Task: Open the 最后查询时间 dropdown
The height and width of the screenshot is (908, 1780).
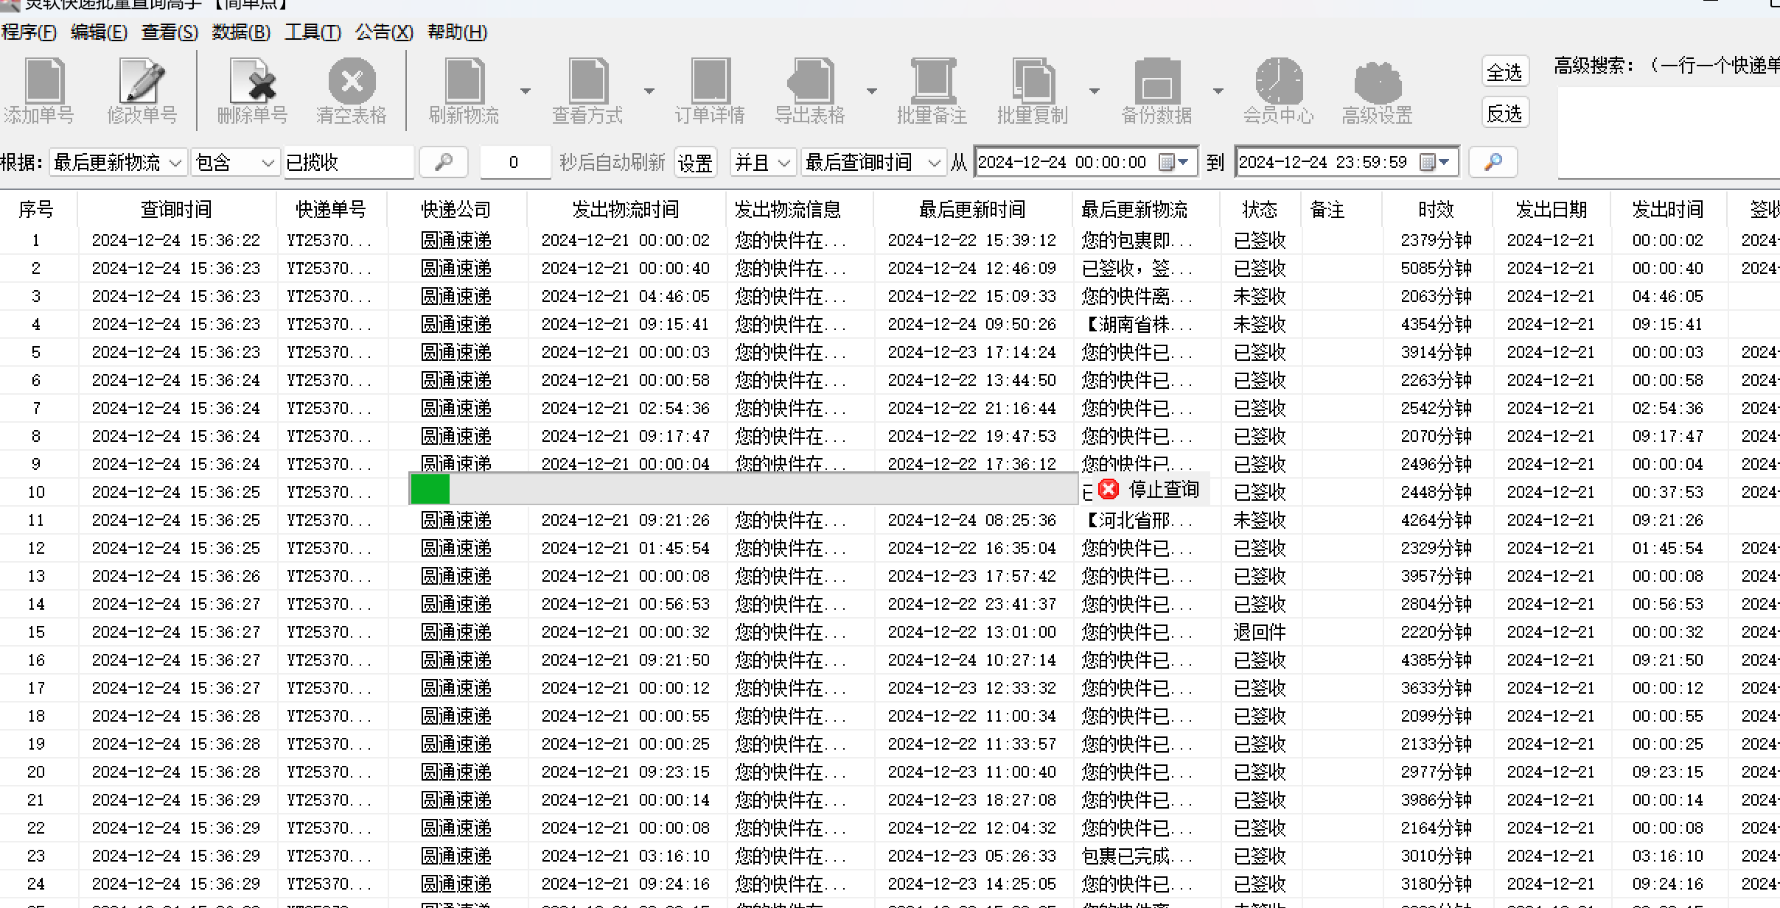Action: click(x=873, y=162)
